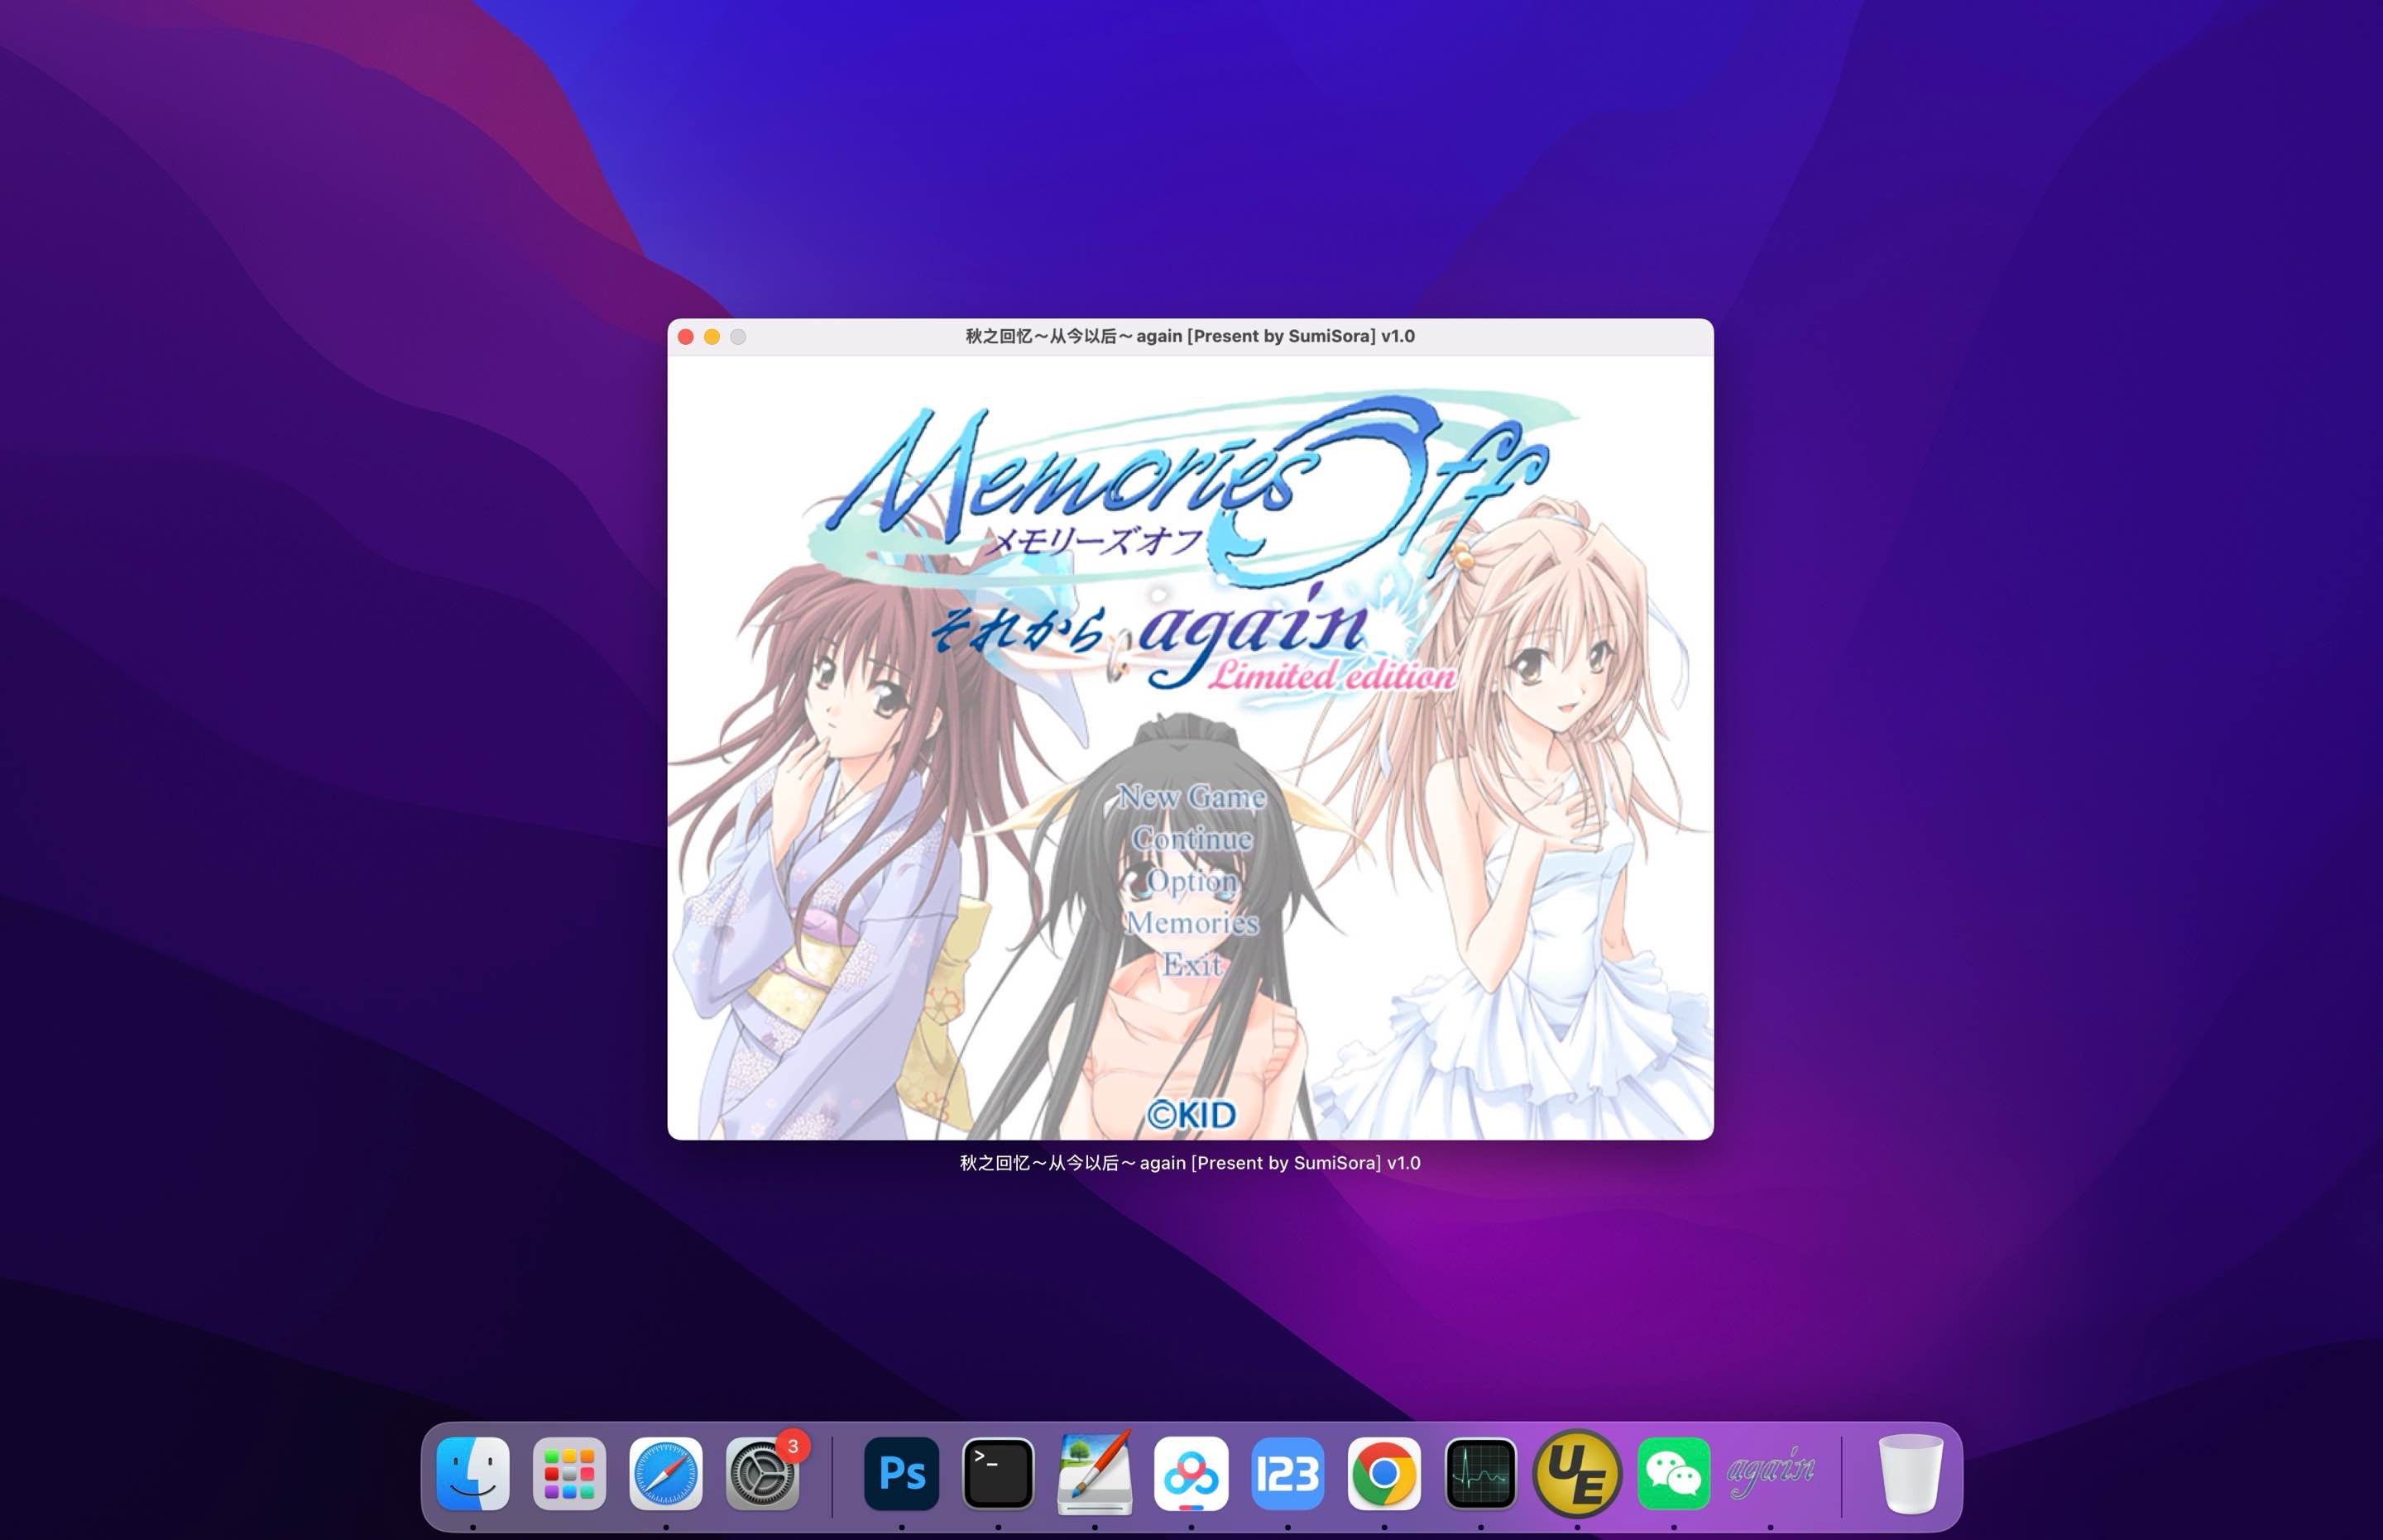
Task: Close the game window with red button
Action: point(685,337)
